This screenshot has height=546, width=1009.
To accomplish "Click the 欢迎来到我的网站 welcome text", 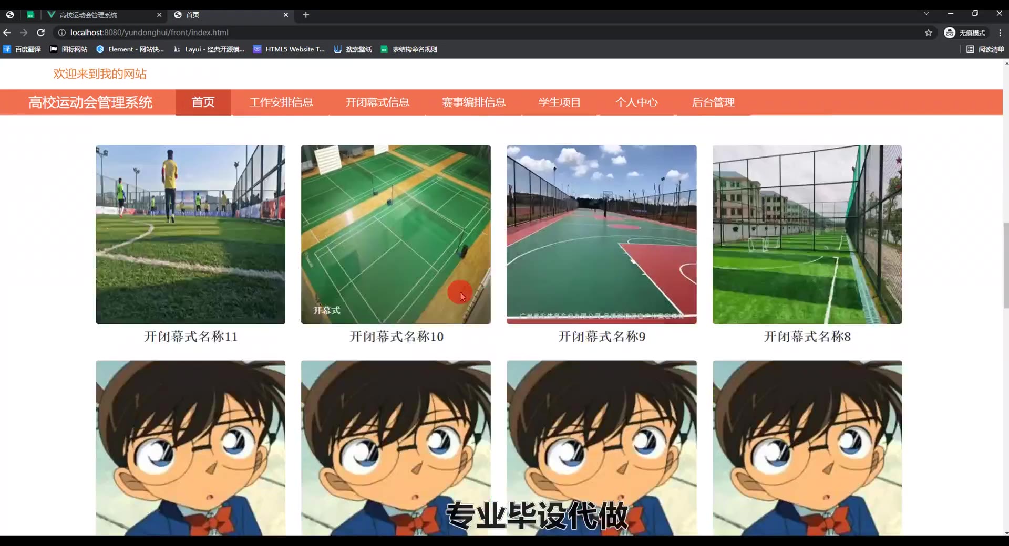I will (100, 74).
